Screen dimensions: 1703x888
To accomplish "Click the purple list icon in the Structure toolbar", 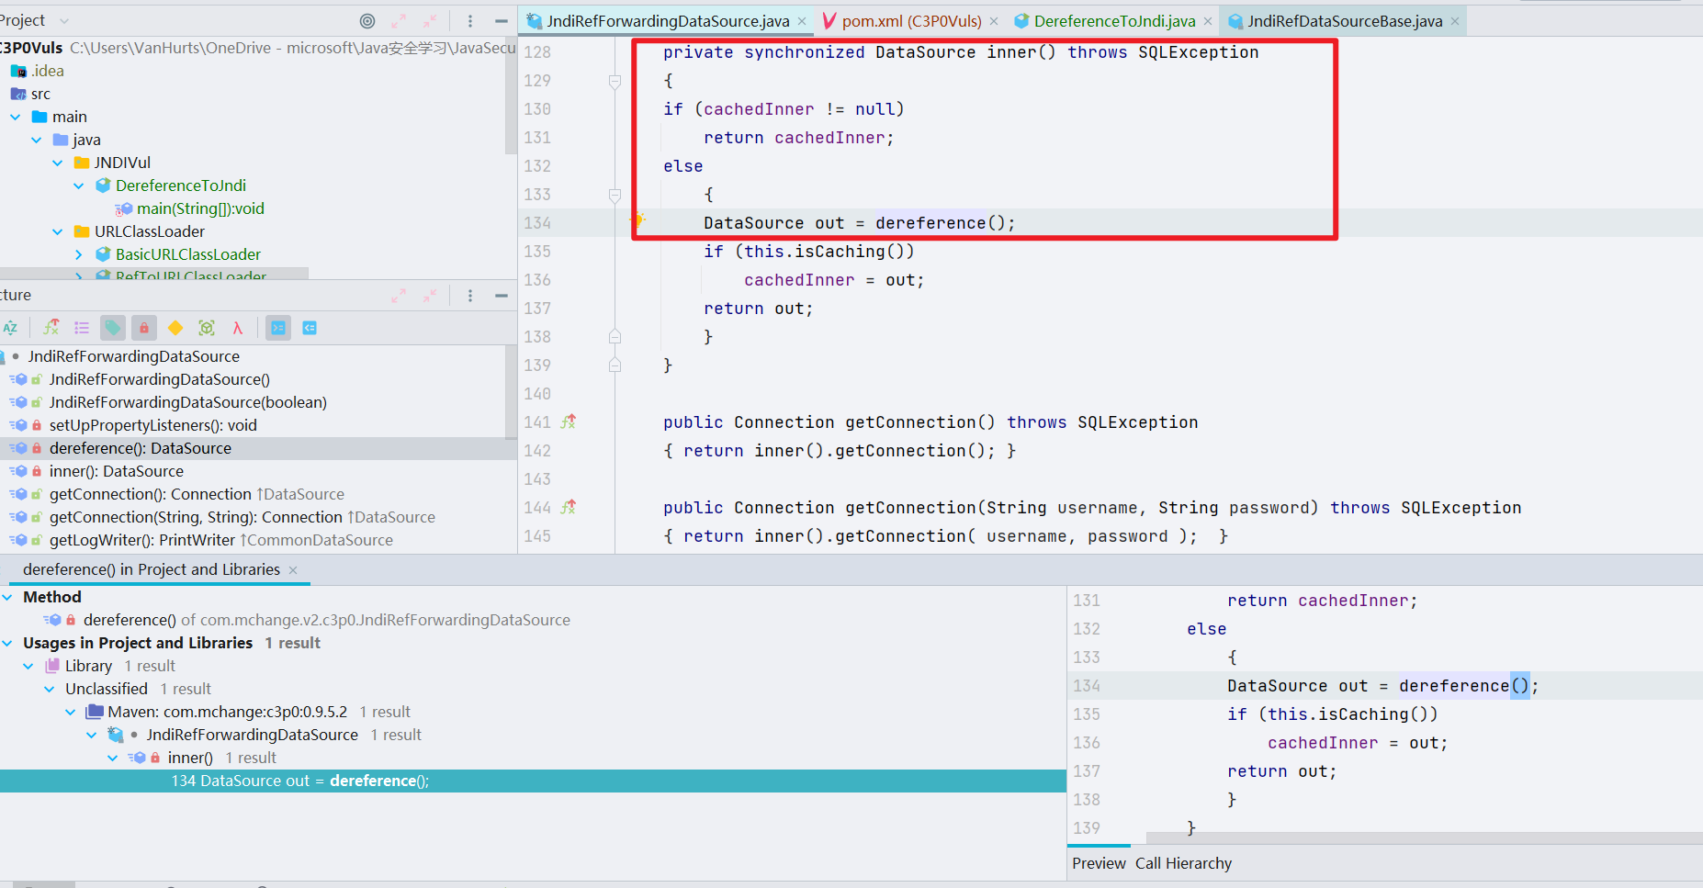I will [x=82, y=328].
